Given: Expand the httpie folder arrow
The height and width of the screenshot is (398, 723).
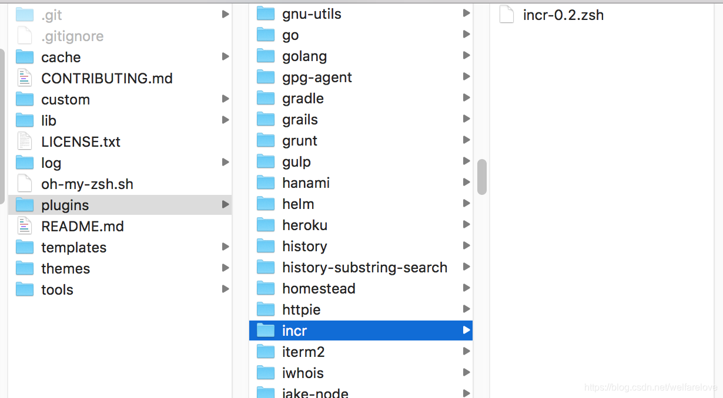Looking at the screenshot, I should [466, 309].
